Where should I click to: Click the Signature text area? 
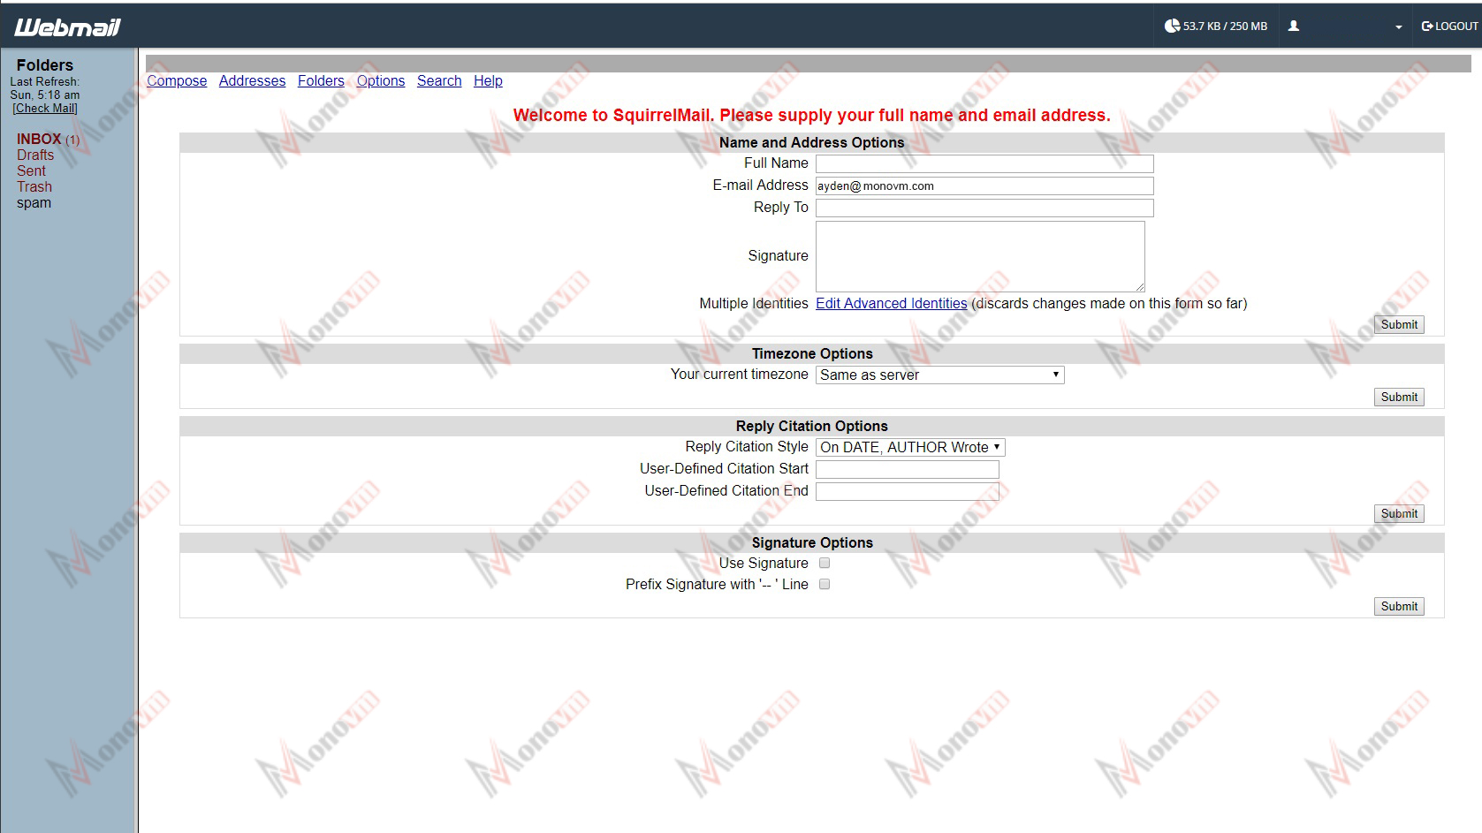click(x=979, y=256)
